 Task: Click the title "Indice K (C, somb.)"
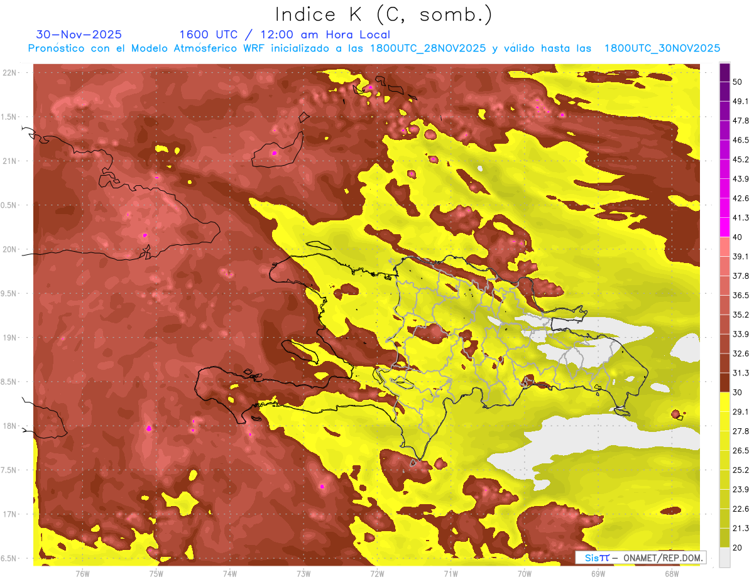point(383,14)
